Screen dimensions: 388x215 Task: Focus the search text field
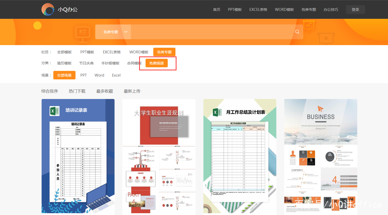212,32
